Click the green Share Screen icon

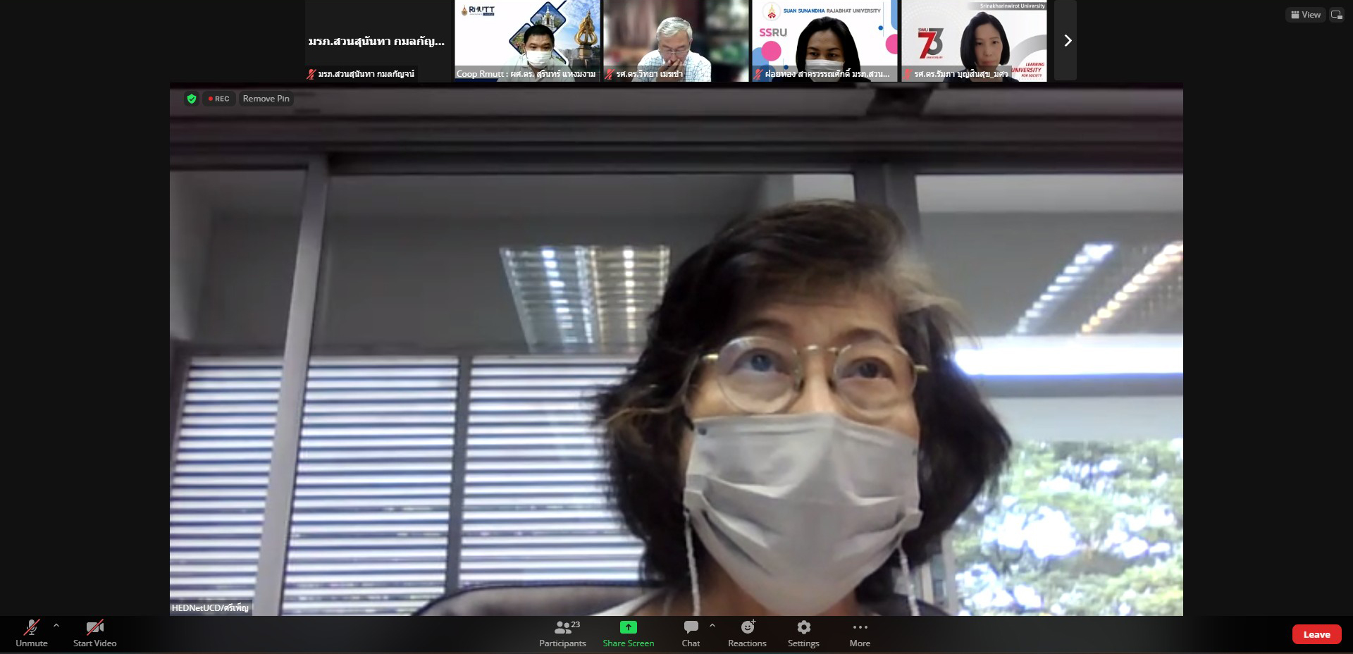point(628,627)
